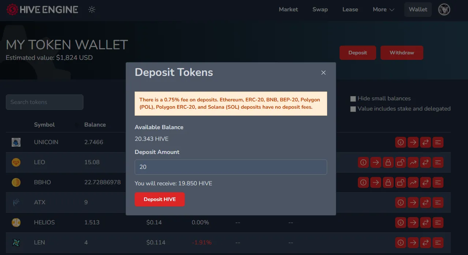The height and width of the screenshot is (255, 468).
Task: Stake LEO using the lock icon
Action: (388, 162)
